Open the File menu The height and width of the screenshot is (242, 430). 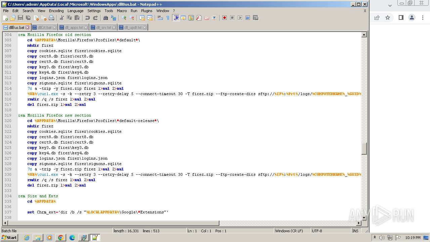click(x=6, y=11)
